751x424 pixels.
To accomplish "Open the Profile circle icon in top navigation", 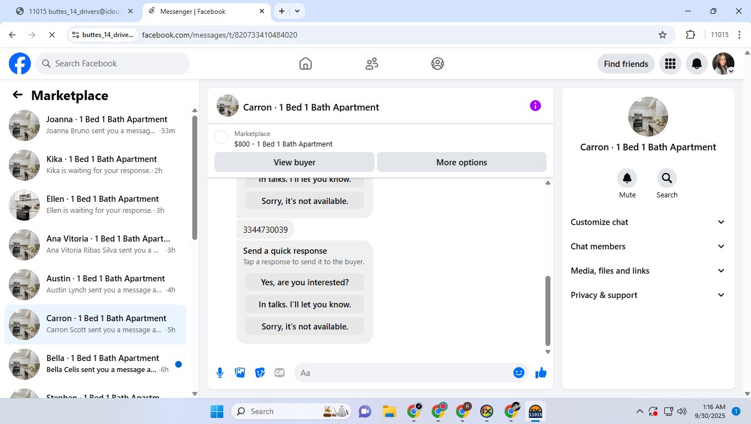I will [x=438, y=64].
